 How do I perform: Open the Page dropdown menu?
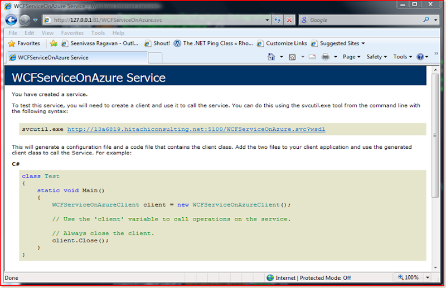(x=352, y=57)
